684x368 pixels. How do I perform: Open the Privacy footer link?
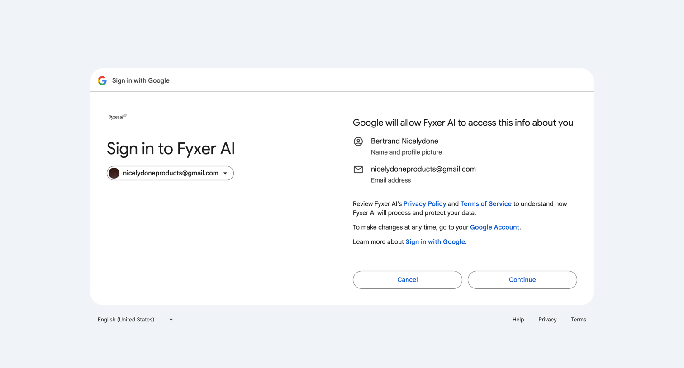tap(547, 320)
